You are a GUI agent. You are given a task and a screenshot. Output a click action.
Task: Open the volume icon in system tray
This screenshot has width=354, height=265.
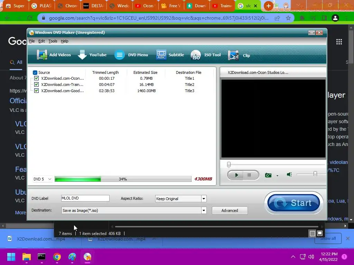[x=311, y=257]
